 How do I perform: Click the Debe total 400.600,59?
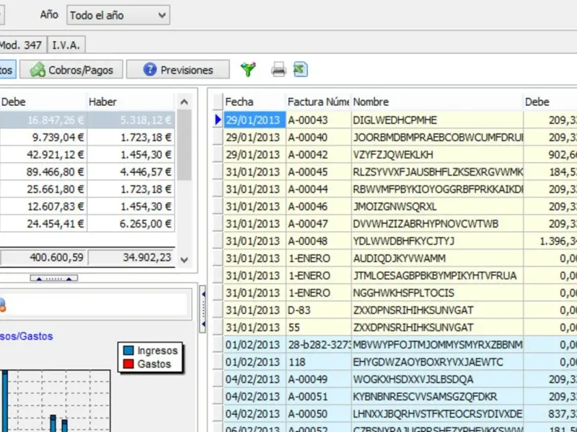click(43, 258)
